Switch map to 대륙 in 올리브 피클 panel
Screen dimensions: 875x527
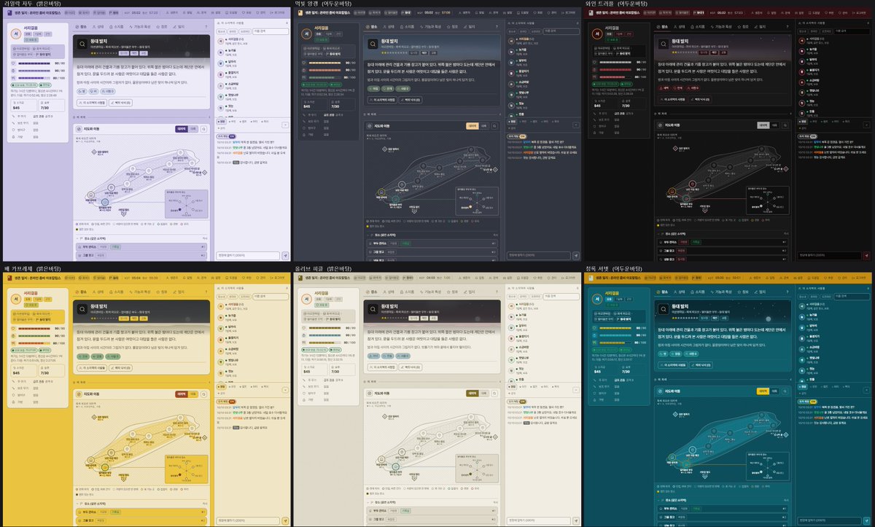click(483, 394)
